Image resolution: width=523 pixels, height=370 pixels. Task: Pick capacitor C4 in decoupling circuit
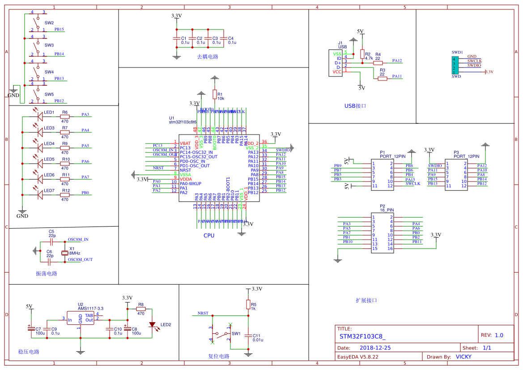[224, 38]
